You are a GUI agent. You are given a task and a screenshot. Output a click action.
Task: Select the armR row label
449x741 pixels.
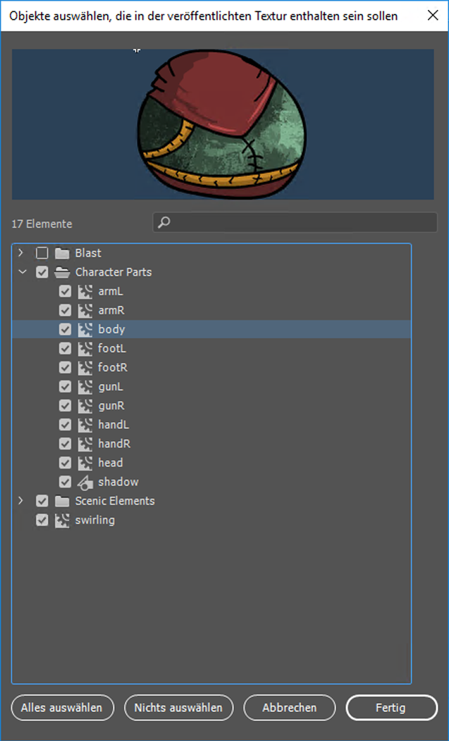coord(111,311)
